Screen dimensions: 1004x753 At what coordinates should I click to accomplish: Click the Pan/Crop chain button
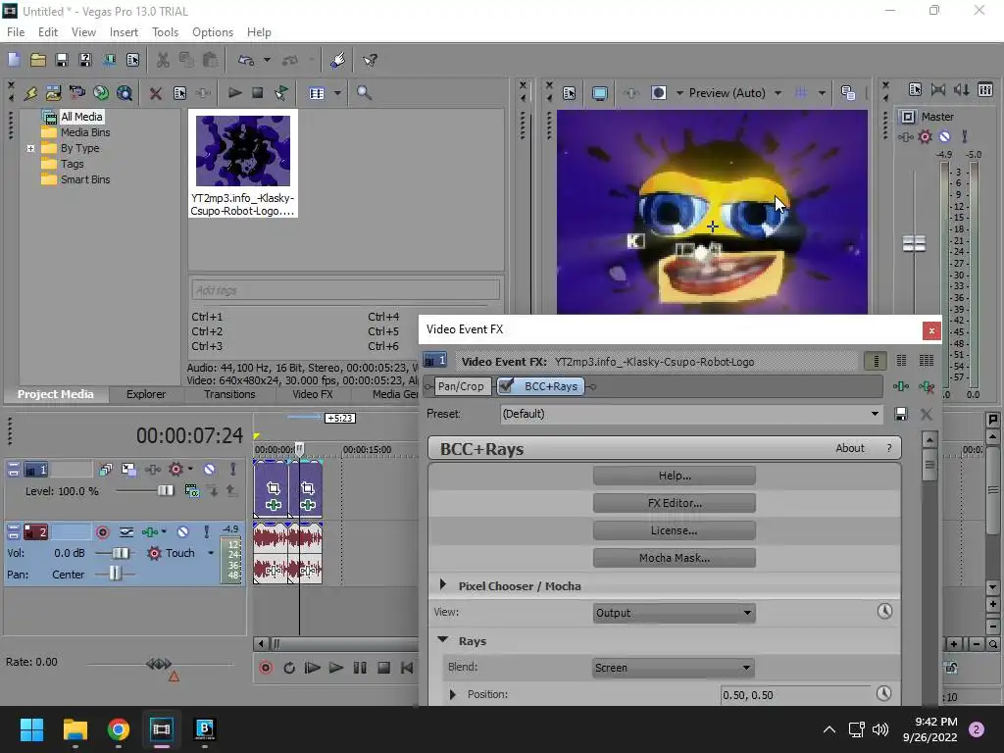coord(461,386)
